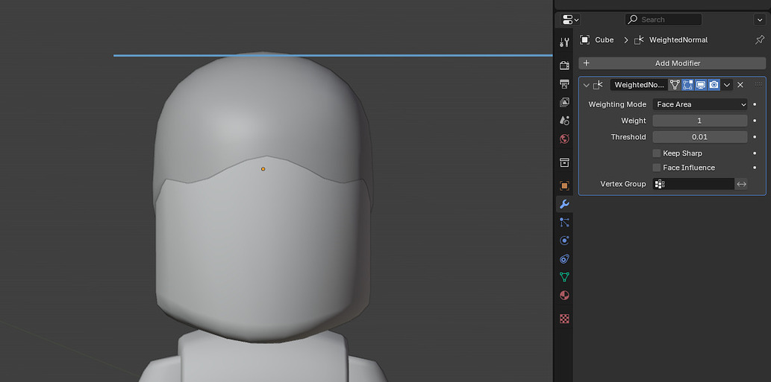Viewport: 771px width, 382px height.
Task: Open the World properties tab
Action: (564, 139)
